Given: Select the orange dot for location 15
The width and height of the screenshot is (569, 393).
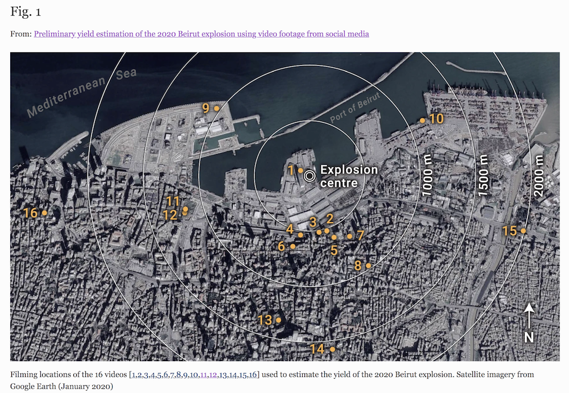Looking at the screenshot, I should (x=523, y=231).
